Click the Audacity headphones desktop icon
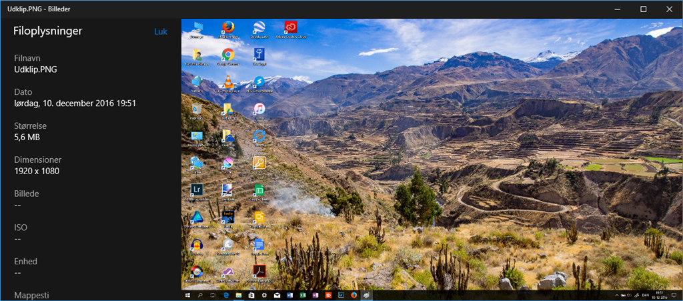This screenshot has height=301, width=683. [197, 244]
